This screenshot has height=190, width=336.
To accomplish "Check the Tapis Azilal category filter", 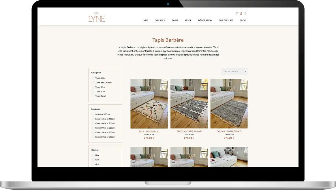I will [x=93, y=78].
